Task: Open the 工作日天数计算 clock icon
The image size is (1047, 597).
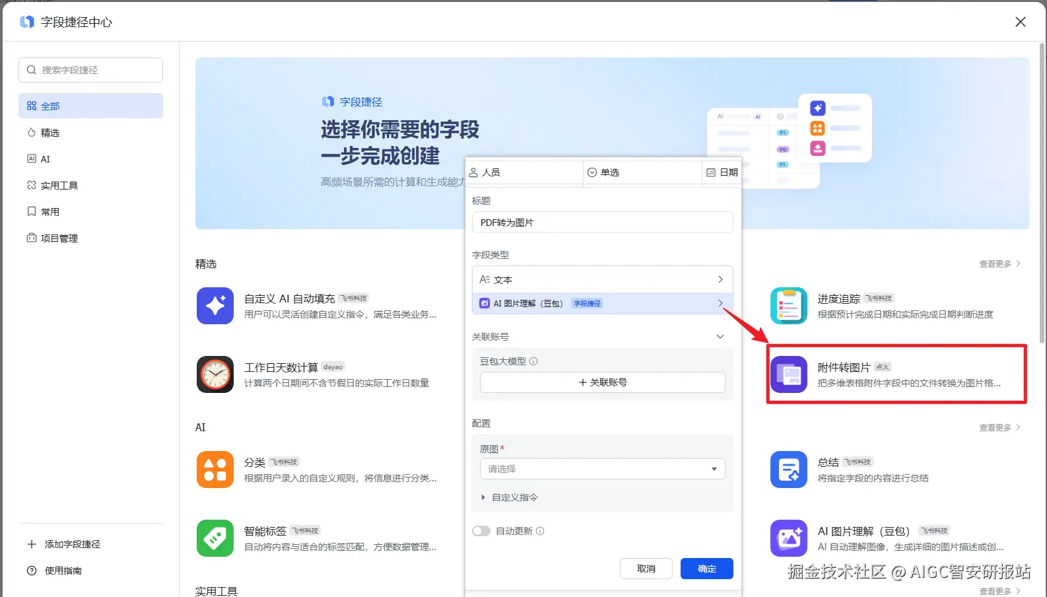Action: pos(215,374)
